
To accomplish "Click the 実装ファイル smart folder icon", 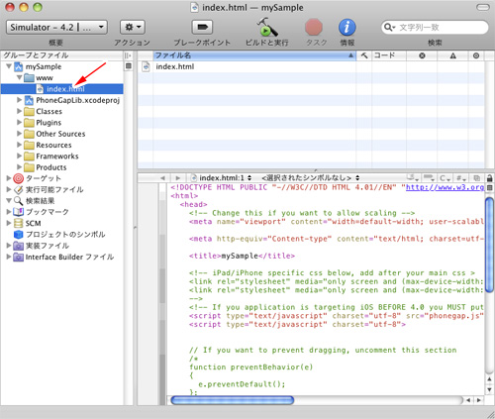I will coord(18,246).
